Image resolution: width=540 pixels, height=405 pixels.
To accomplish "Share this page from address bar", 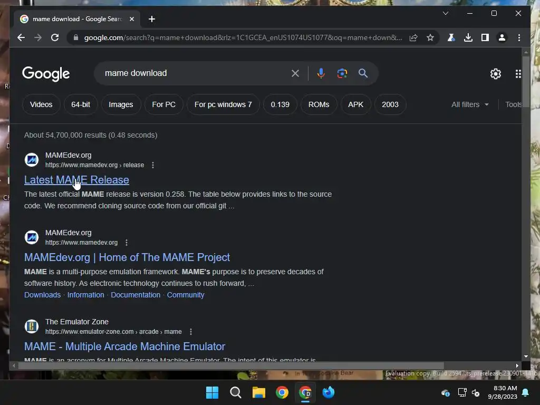I will 413,37.
